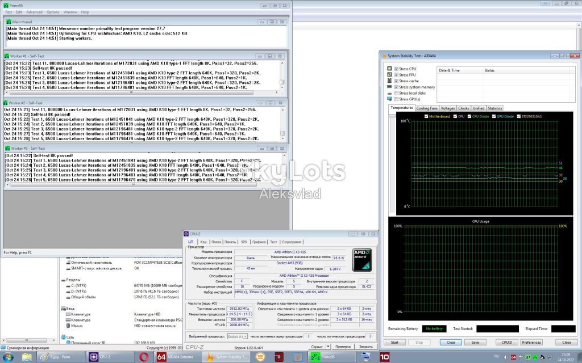Click Worker #3 horizontal scrollbar
The image size is (582, 363).
[133, 185]
